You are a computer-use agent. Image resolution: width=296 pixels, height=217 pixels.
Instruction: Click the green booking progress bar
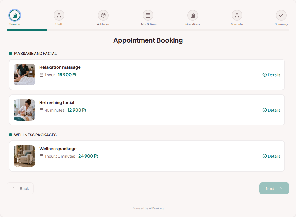[x=27, y=30]
